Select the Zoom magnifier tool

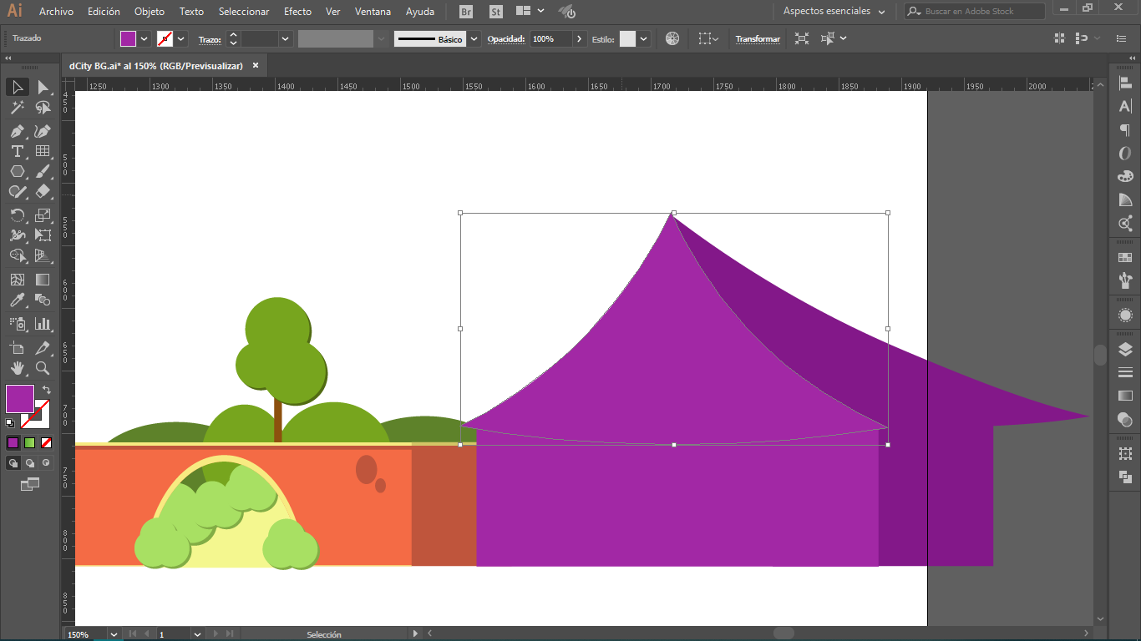click(x=43, y=367)
